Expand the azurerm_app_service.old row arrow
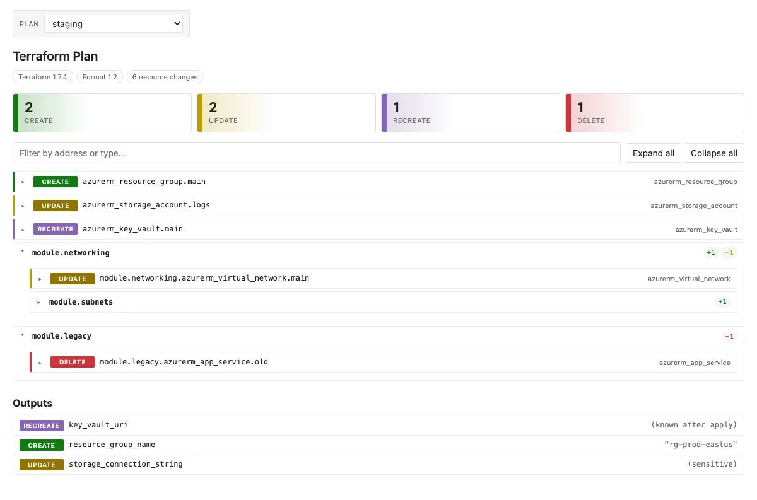 point(40,363)
